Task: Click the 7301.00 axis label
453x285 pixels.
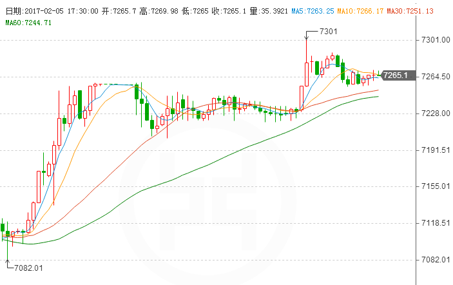Action: click(x=436, y=40)
